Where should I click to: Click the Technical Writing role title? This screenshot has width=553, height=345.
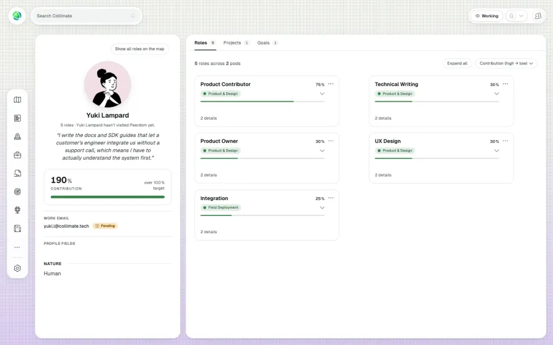tap(396, 84)
